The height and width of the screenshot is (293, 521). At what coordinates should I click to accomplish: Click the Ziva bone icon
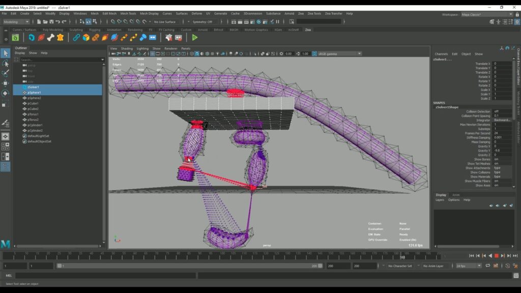click(x=50, y=38)
